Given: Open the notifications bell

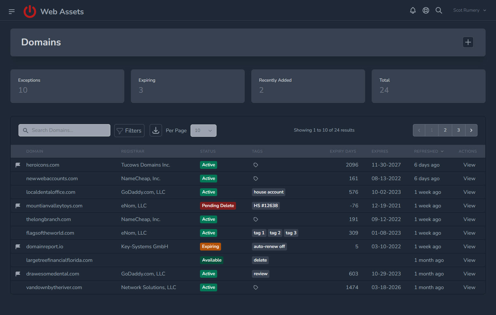Looking at the screenshot, I should click(413, 10).
